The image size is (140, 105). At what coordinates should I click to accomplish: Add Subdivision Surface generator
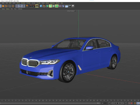[x=47, y=6]
